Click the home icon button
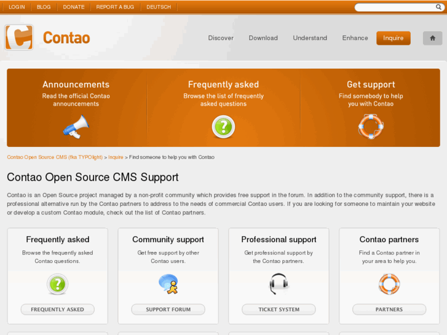447x335 pixels. tap(432, 38)
